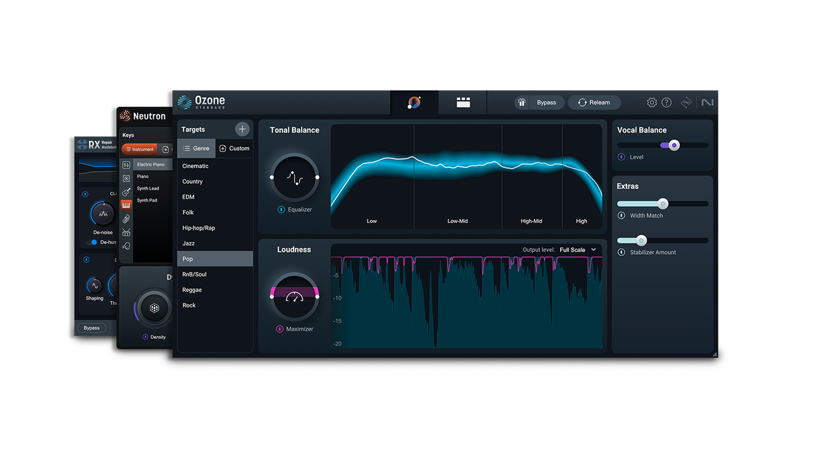Select Folk genre target
The height and width of the screenshot is (460, 817).
click(x=215, y=212)
